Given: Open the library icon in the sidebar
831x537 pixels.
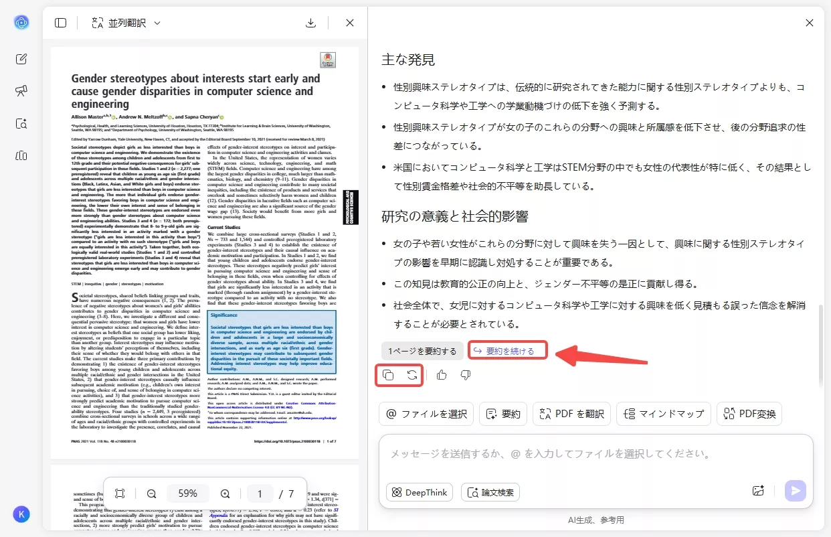Looking at the screenshot, I should (21, 155).
